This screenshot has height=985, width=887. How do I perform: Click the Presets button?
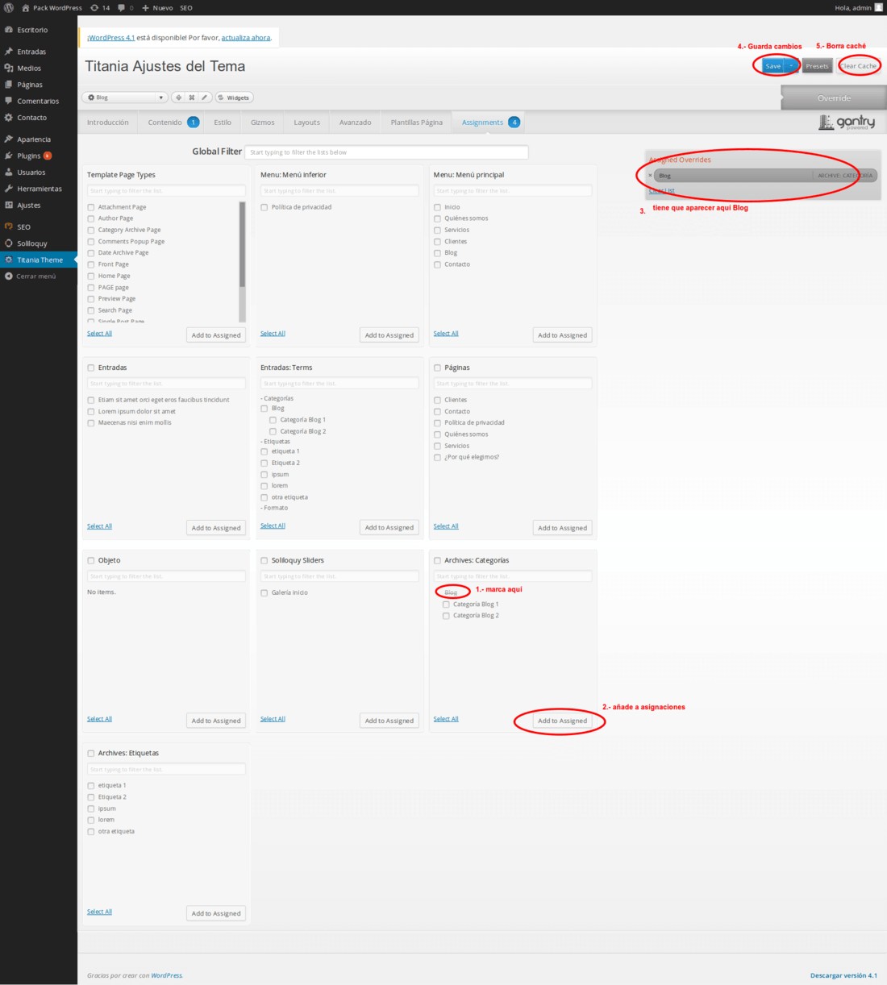[817, 66]
